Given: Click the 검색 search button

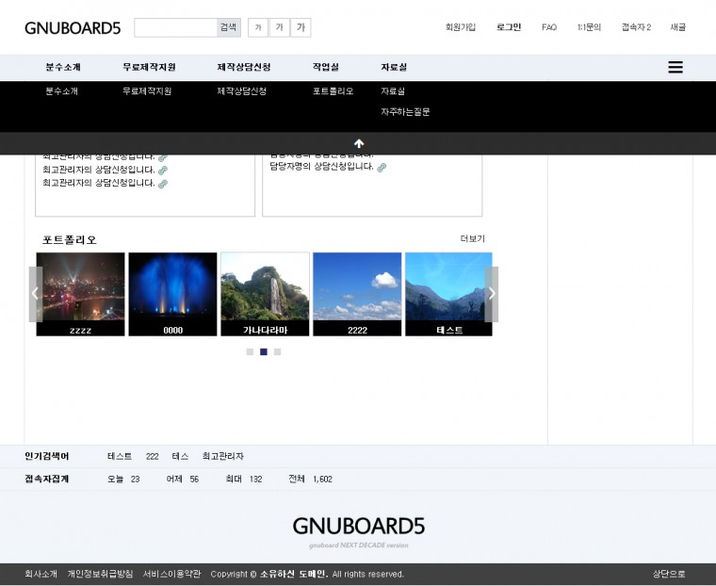Looking at the screenshot, I should (228, 27).
